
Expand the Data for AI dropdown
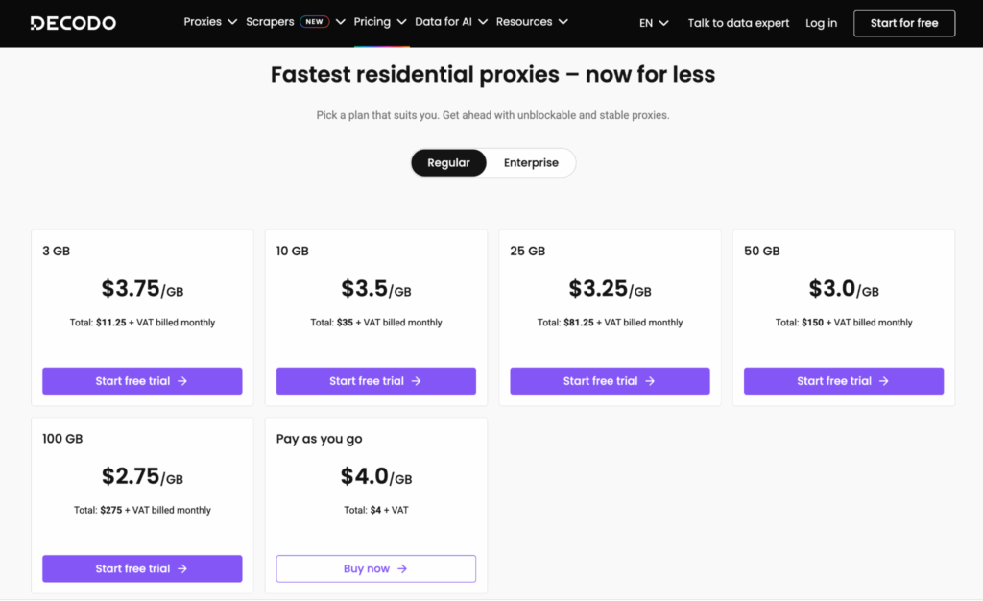(444, 21)
